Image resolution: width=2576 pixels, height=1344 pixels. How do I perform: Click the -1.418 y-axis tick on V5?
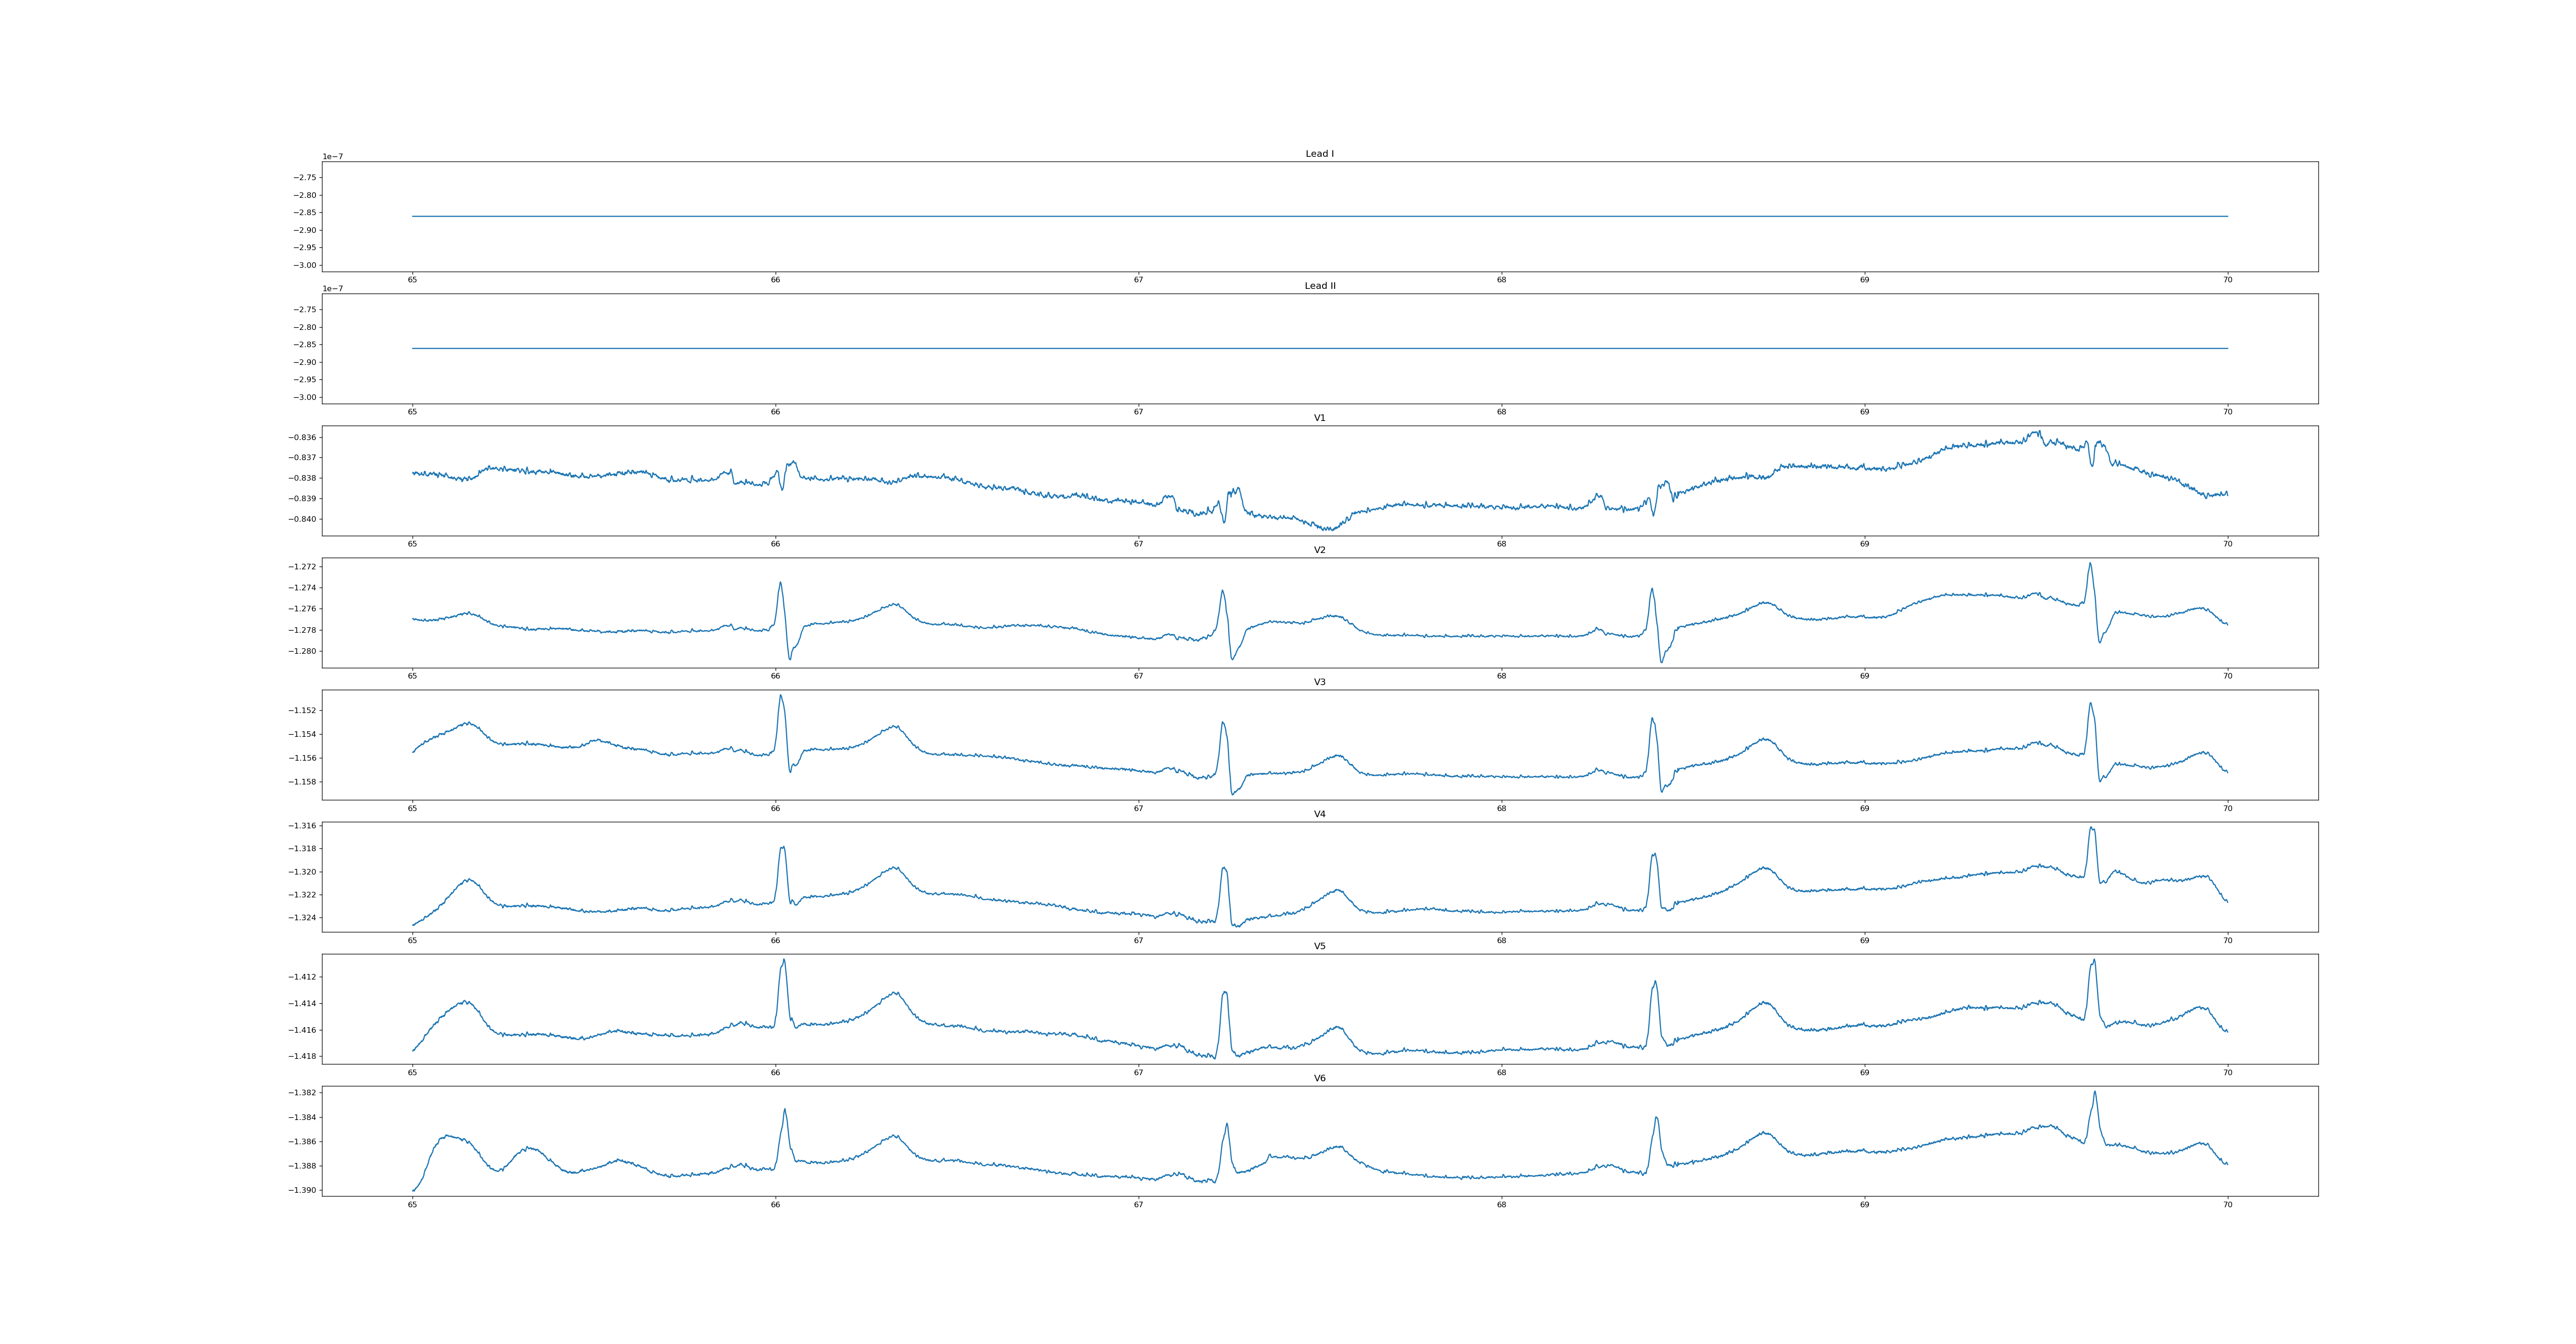click(302, 1056)
